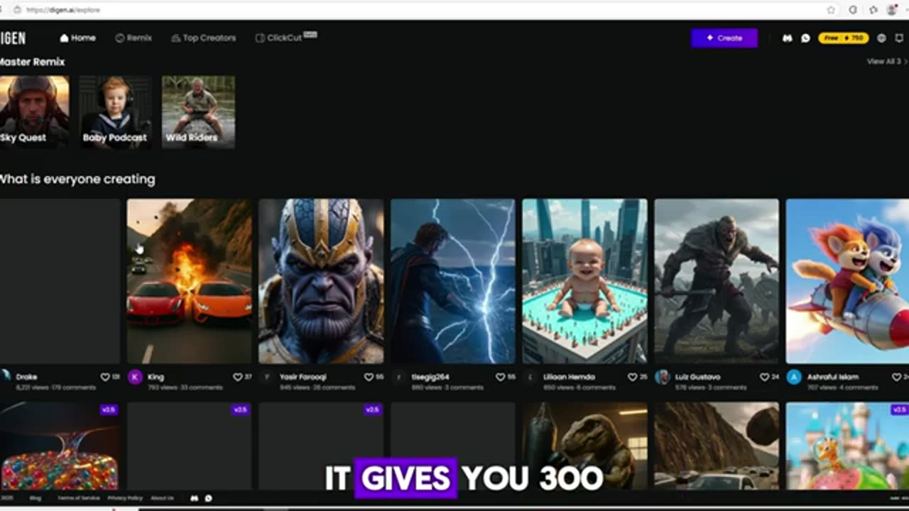Open creator name Yasir Farooqi
Image resolution: width=909 pixels, height=511 pixels.
coord(303,377)
